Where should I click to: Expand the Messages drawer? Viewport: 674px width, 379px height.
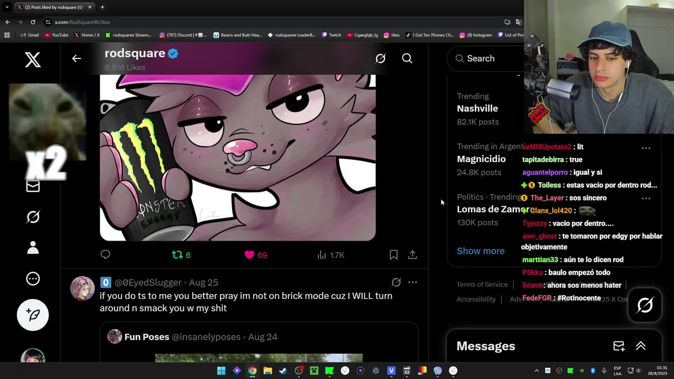click(641, 346)
